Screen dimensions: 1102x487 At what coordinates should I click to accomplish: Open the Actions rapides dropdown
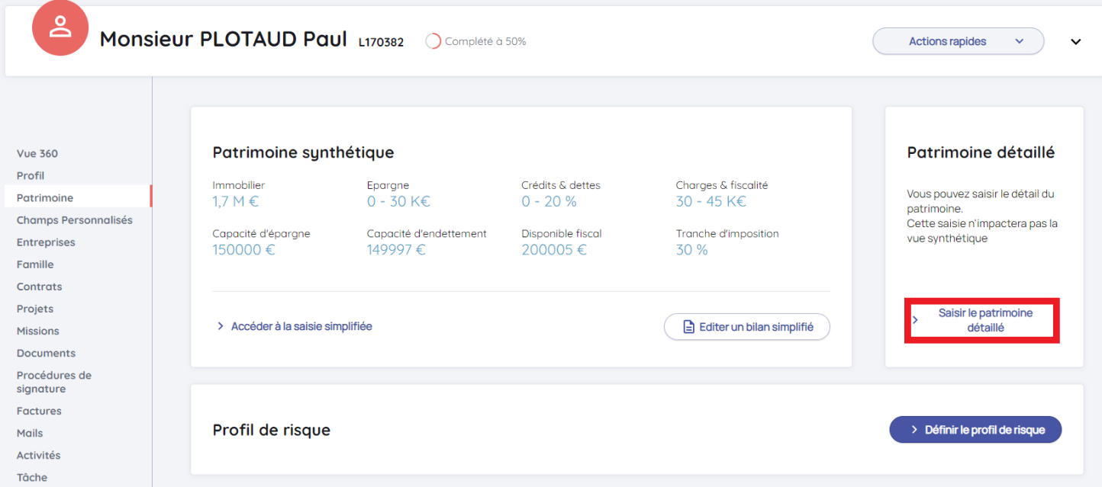point(958,41)
